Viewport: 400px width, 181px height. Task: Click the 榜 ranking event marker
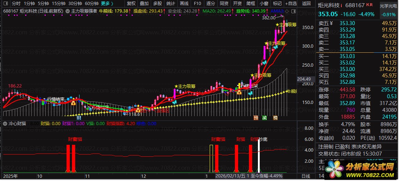click(x=275, y=118)
